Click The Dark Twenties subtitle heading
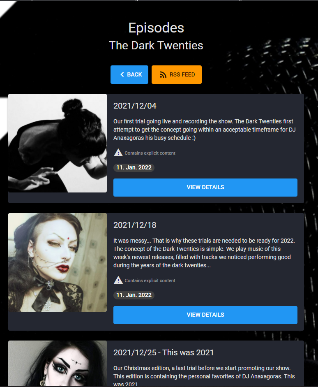The height and width of the screenshot is (387, 318). point(156,45)
